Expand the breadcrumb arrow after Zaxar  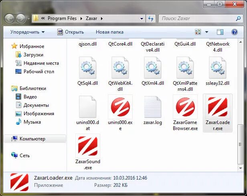click(102, 18)
